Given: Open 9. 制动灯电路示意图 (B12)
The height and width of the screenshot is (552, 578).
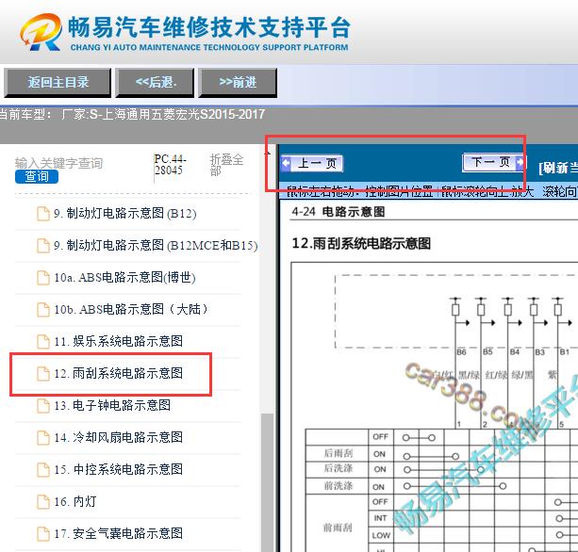Looking at the screenshot, I should click(x=125, y=213).
